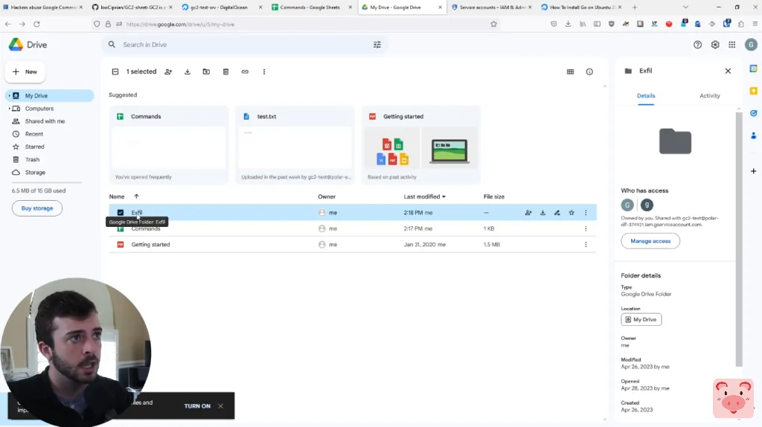Image resolution: width=762 pixels, height=427 pixels.
Task: Open Storage in sidebar
Action: (35, 172)
